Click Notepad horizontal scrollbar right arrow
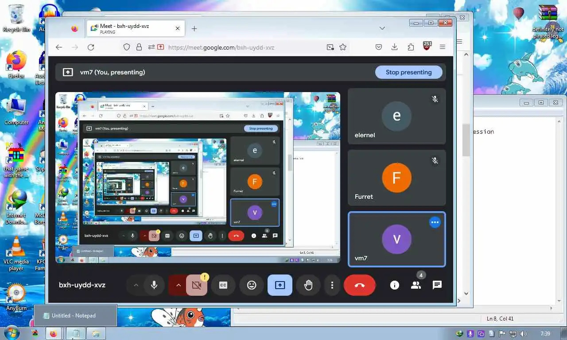Image resolution: width=567 pixels, height=340 pixels. pyautogui.click(x=551, y=308)
